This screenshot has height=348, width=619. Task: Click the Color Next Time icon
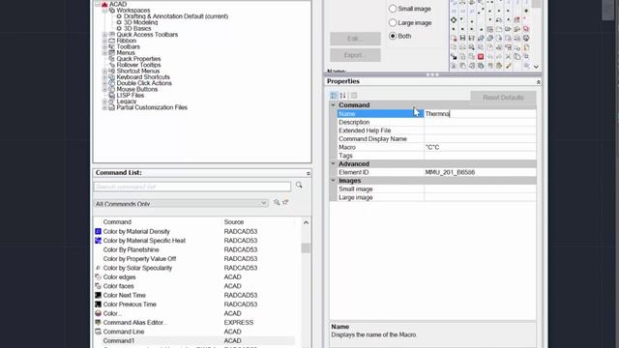click(99, 295)
